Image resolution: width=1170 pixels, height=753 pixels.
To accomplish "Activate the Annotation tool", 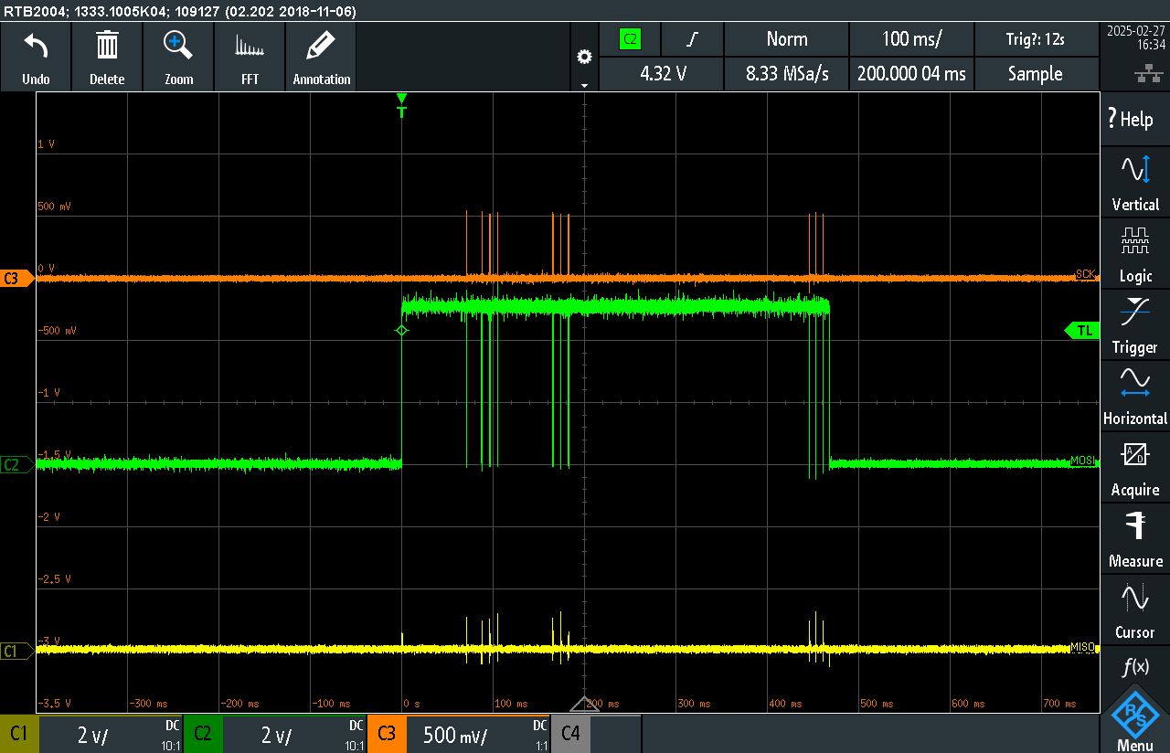I will 321,57.
